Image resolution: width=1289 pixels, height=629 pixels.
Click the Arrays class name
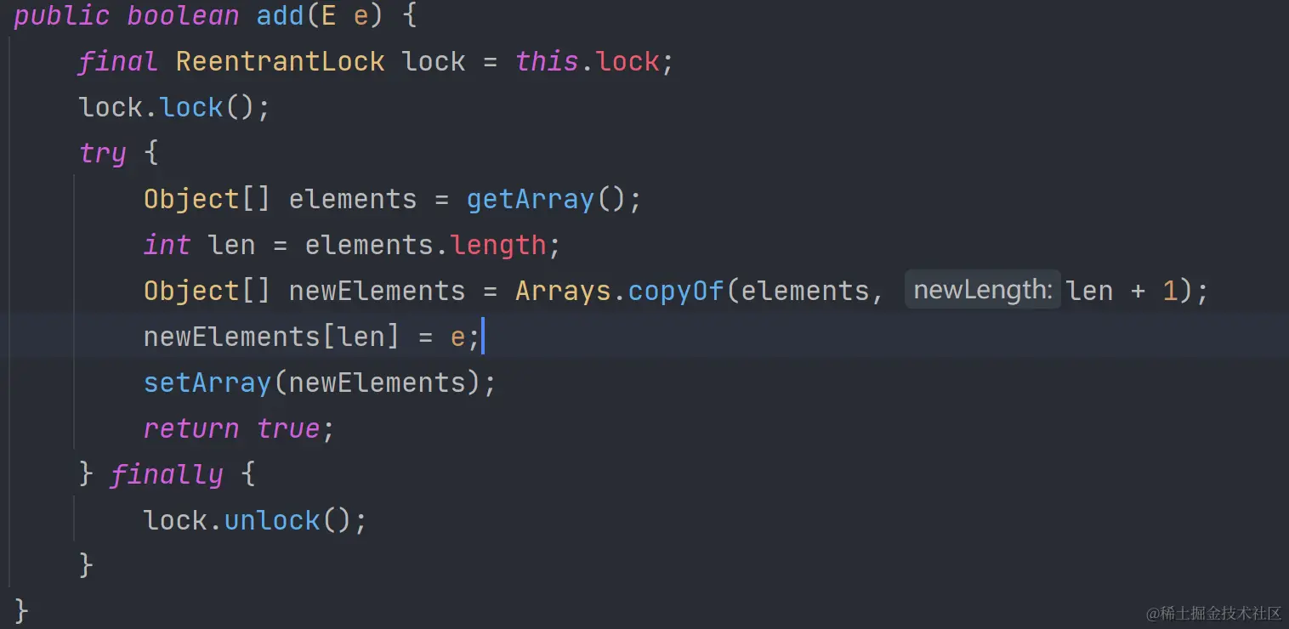pyautogui.click(x=564, y=291)
